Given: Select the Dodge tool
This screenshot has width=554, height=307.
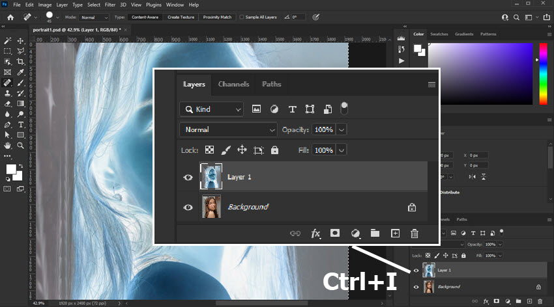Looking at the screenshot, I should (20, 114).
